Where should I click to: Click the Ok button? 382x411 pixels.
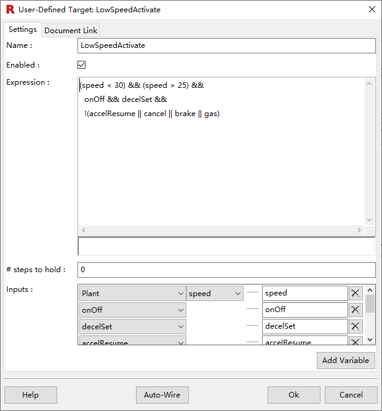point(293,395)
